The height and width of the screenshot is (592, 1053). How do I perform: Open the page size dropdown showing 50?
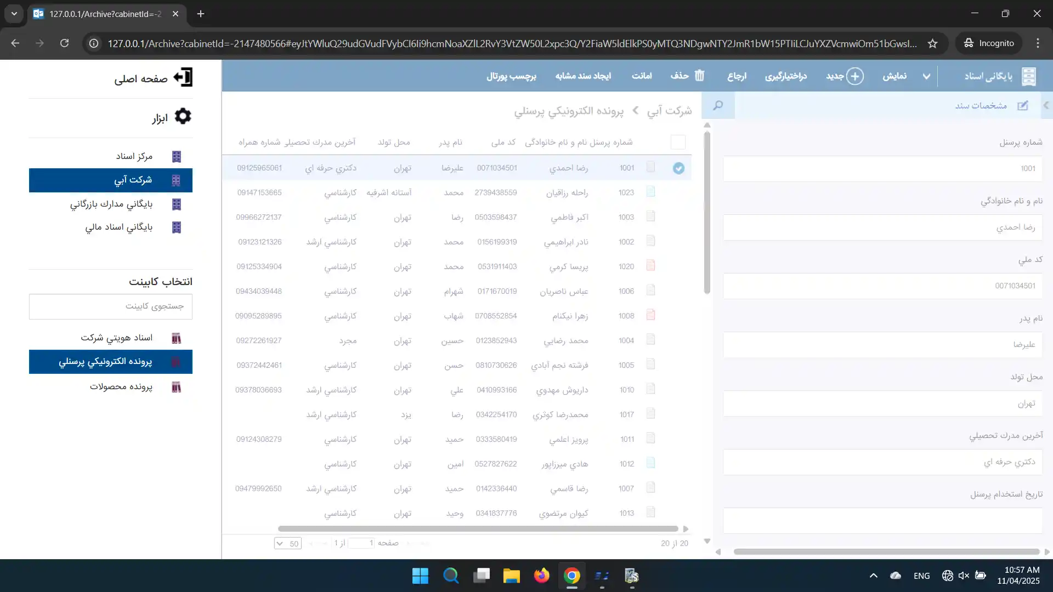[x=288, y=543]
